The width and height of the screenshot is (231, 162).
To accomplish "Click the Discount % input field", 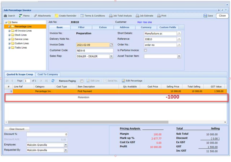I will (x=47, y=134).
